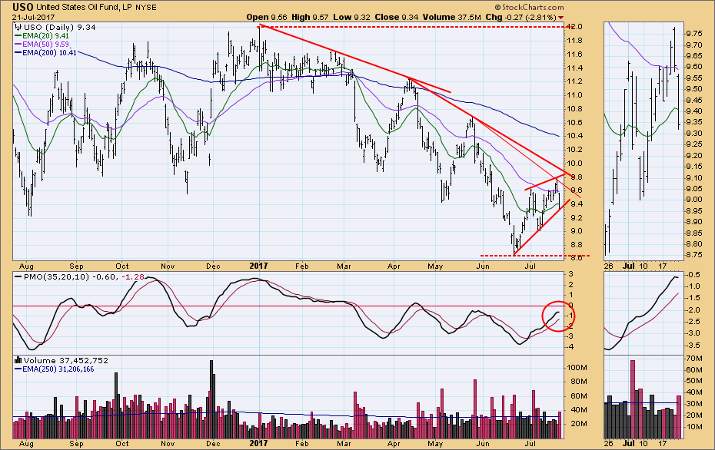Click the -0.5 label on zoom PMO axis

tap(695, 275)
